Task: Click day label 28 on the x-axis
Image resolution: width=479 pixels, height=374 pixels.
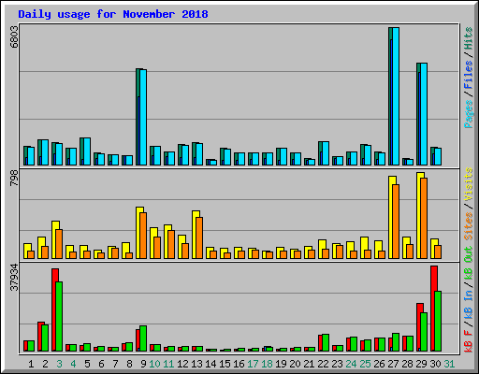Action: pos(407,364)
